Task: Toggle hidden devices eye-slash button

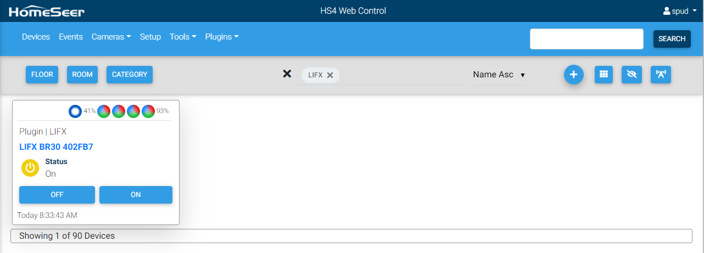Action: pos(632,75)
